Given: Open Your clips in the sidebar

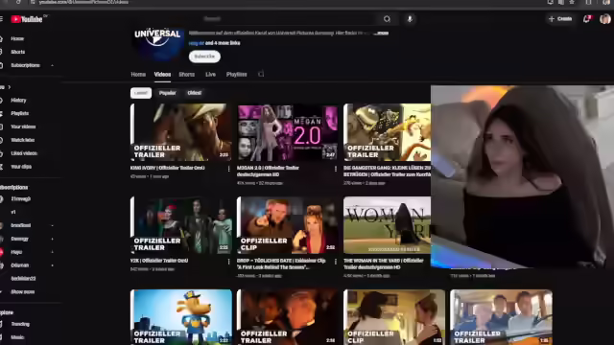Looking at the screenshot, I should (21, 167).
